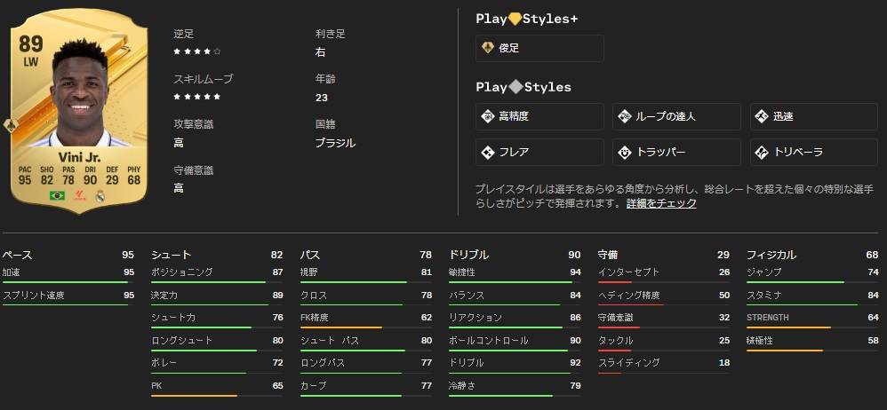Click the トリベーラ PlayStyle icon
The image size is (887, 410).
(x=762, y=152)
